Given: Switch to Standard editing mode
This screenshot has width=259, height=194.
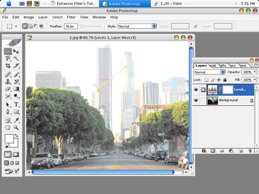Looking at the screenshot, I should tap(8, 155).
